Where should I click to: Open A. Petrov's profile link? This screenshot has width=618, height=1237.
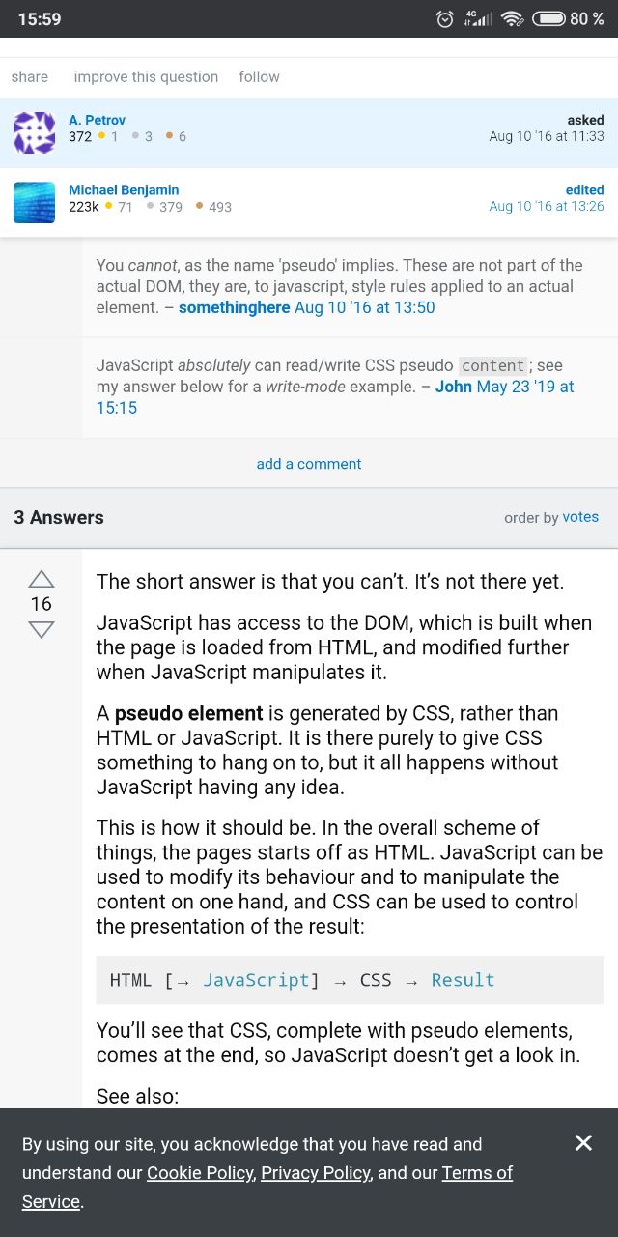(x=97, y=120)
